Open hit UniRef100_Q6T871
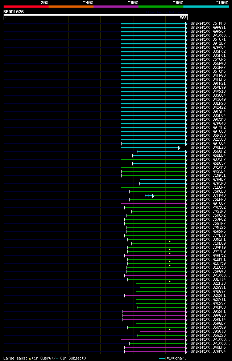The width and height of the screenshot is (232, 361). [208, 39]
